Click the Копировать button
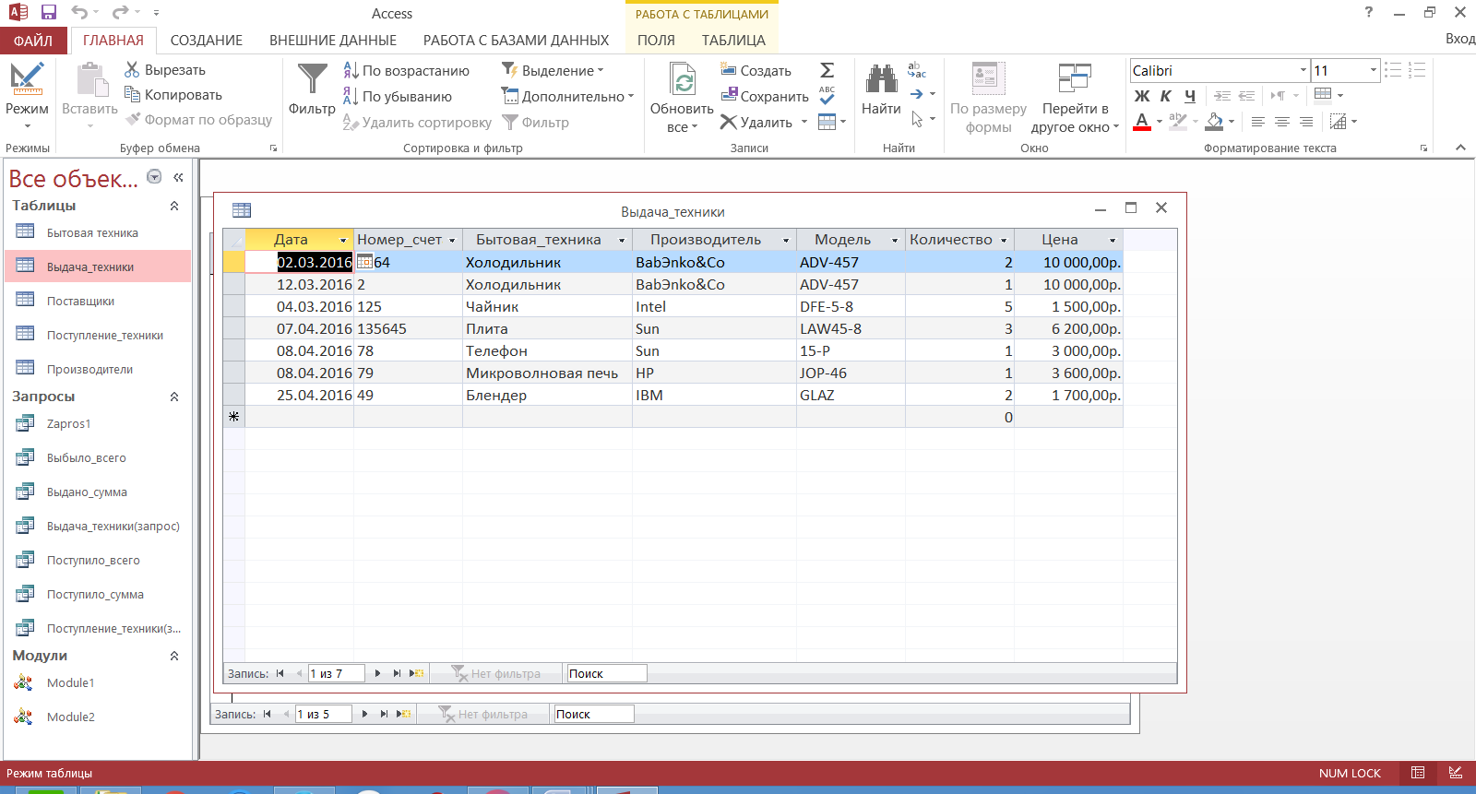 [x=173, y=95]
